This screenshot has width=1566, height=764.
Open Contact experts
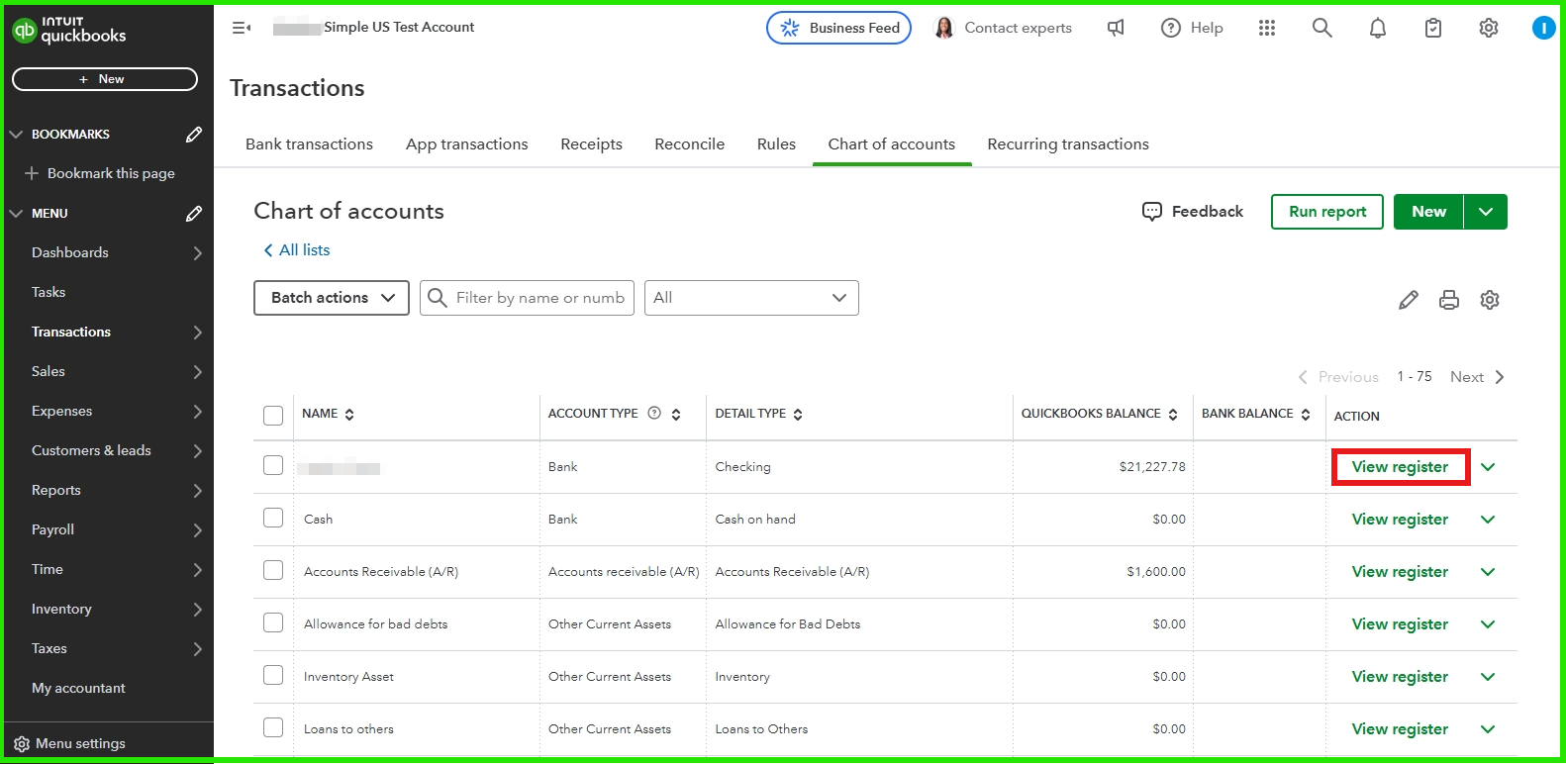click(x=1003, y=28)
